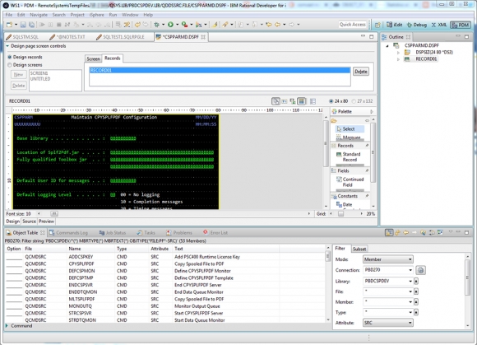Image resolution: width=477 pixels, height=345 pixels.
Task: Click the Open Perspective icon
Action: pos(377,25)
